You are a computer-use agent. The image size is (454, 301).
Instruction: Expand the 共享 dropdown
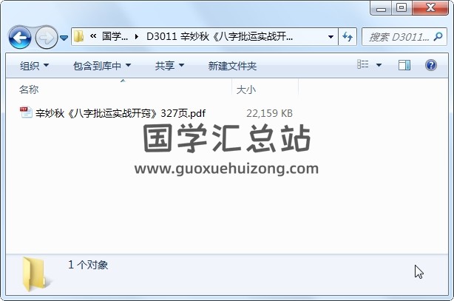tap(169, 66)
